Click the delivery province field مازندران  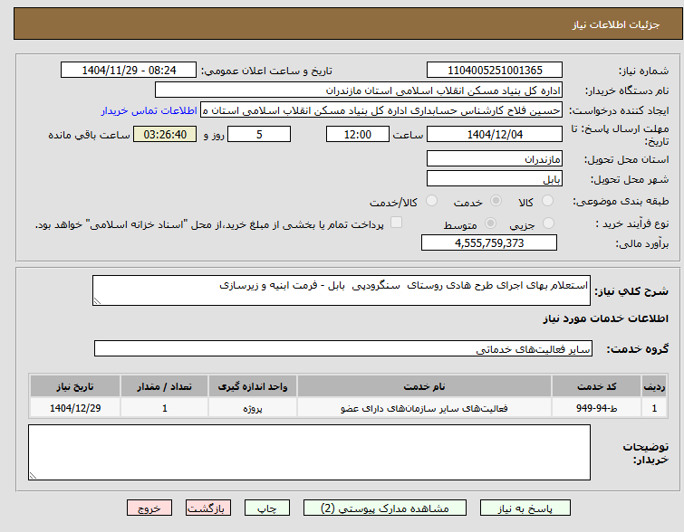(x=495, y=158)
